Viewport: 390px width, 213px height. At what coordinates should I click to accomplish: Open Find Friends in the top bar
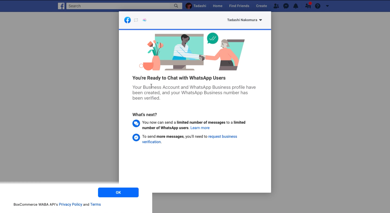[239, 6]
